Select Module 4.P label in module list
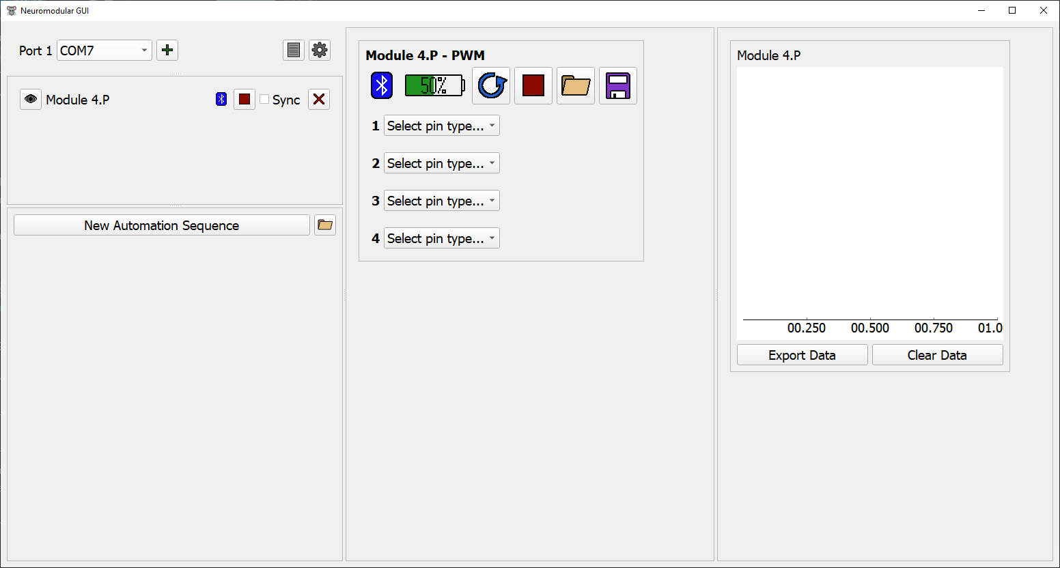 [x=78, y=100]
